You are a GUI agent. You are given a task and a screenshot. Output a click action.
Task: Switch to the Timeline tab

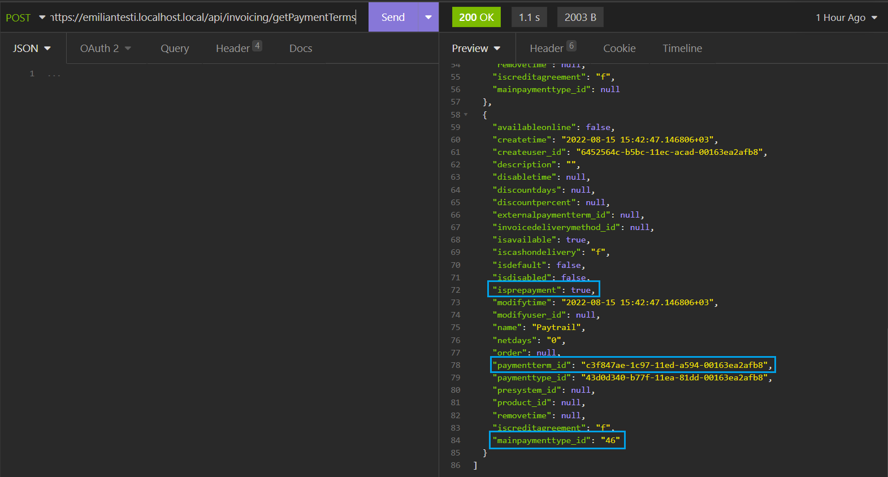682,49
